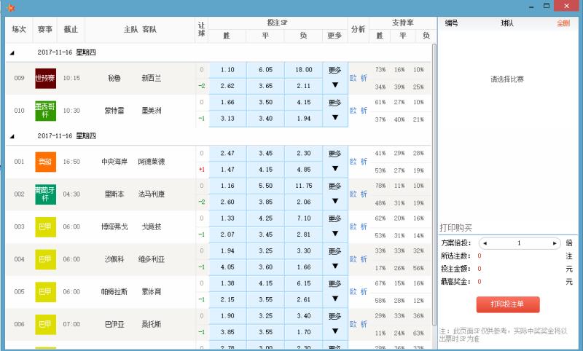Open 析 analysis link for match 001
Screen dimensions: 583x351
click(x=364, y=162)
